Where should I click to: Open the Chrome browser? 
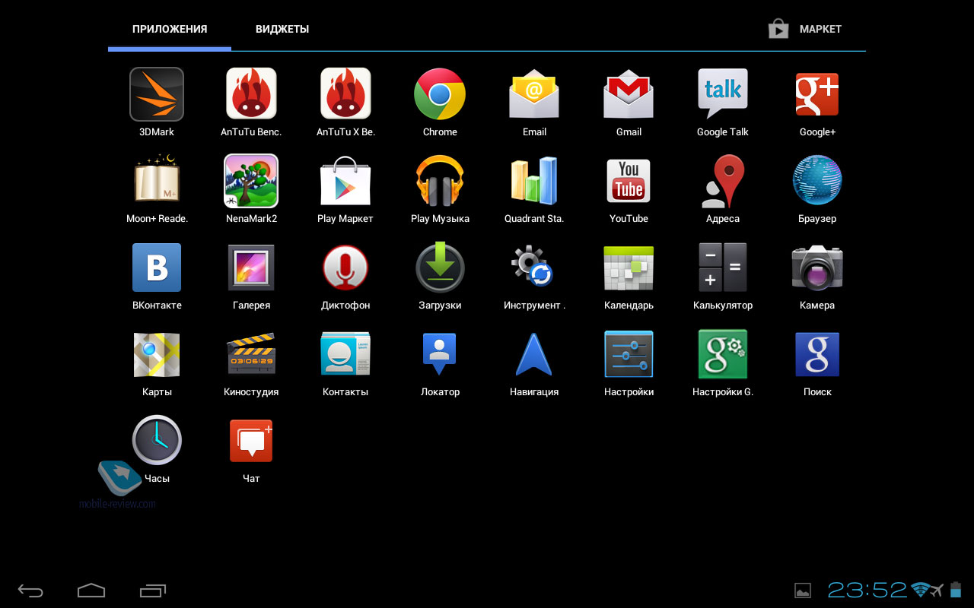coord(440,94)
